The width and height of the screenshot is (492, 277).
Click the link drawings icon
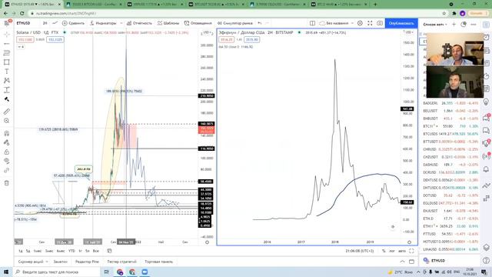click(x=7, y=171)
